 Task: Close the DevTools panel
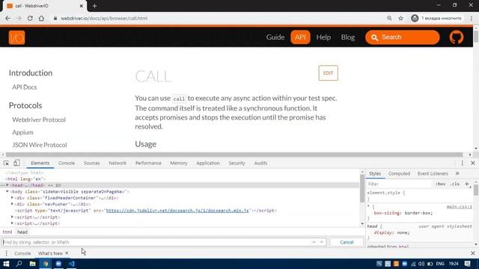point(473,163)
